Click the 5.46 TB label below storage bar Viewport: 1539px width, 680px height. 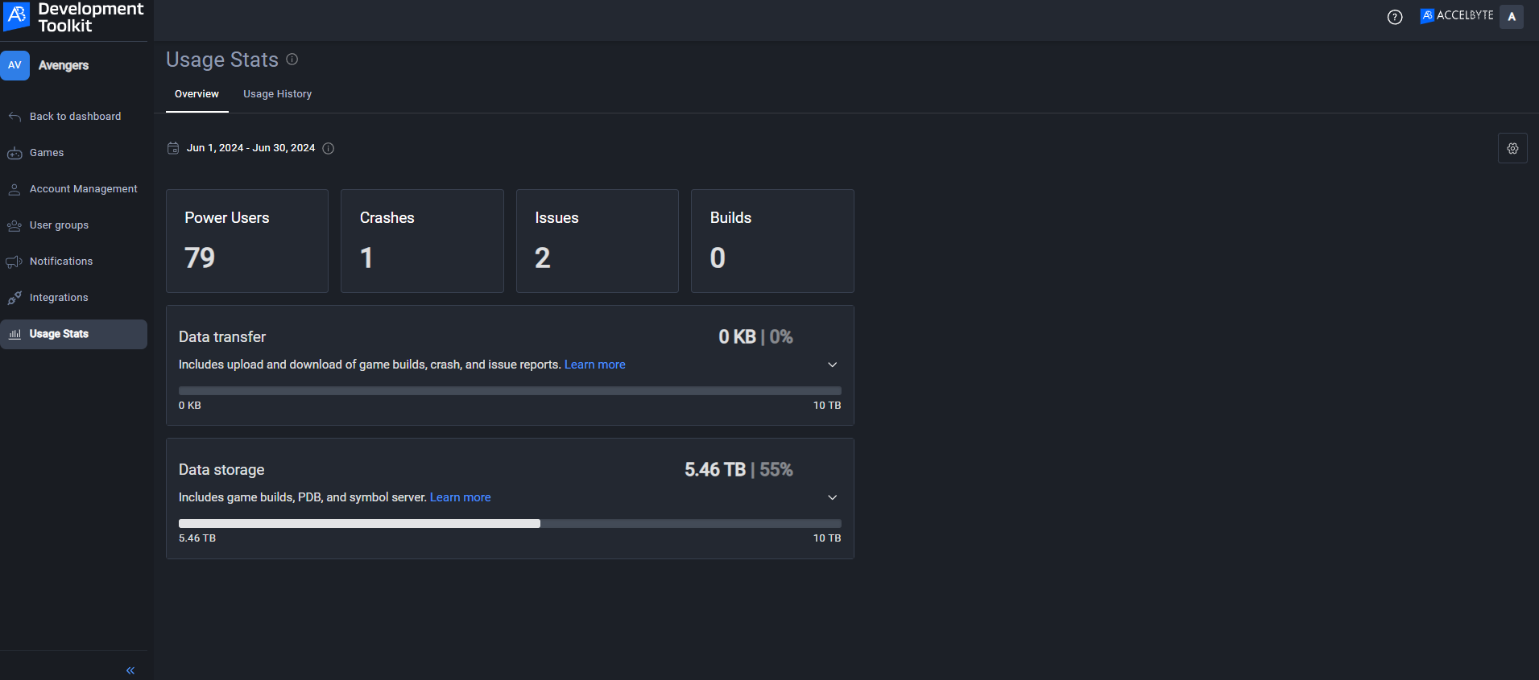tap(197, 538)
